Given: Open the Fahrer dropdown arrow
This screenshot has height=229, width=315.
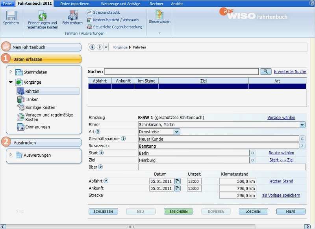Looking at the screenshot, I should (302, 125).
